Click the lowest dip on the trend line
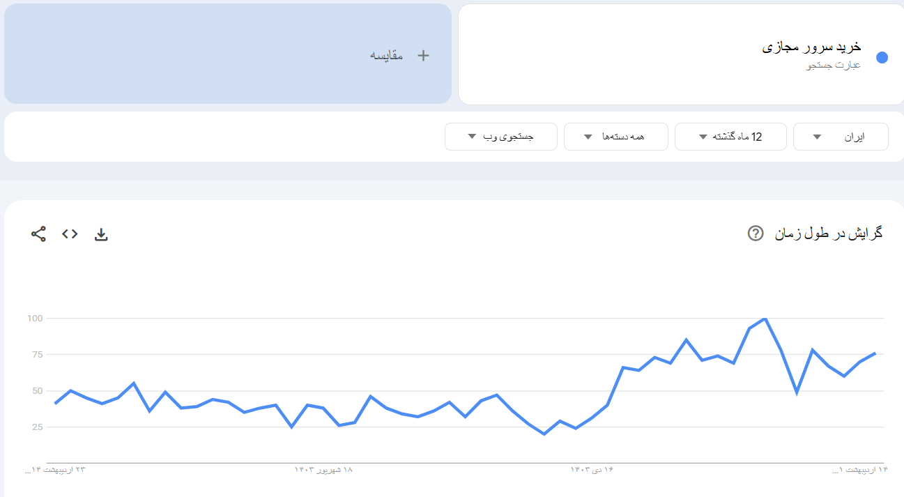The width and height of the screenshot is (904, 497). pyautogui.click(x=544, y=434)
